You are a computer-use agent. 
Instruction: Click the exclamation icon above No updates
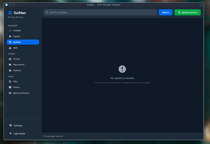[x=122, y=69]
